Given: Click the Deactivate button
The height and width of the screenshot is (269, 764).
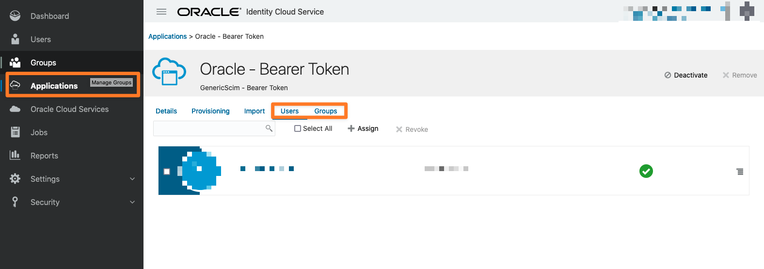Looking at the screenshot, I should (686, 75).
